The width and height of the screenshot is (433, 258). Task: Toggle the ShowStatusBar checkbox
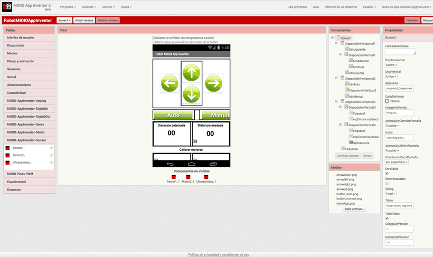(387, 183)
